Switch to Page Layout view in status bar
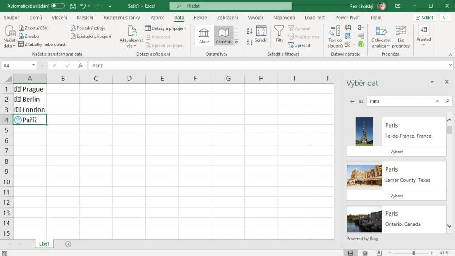The image size is (455, 256). [365, 253]
